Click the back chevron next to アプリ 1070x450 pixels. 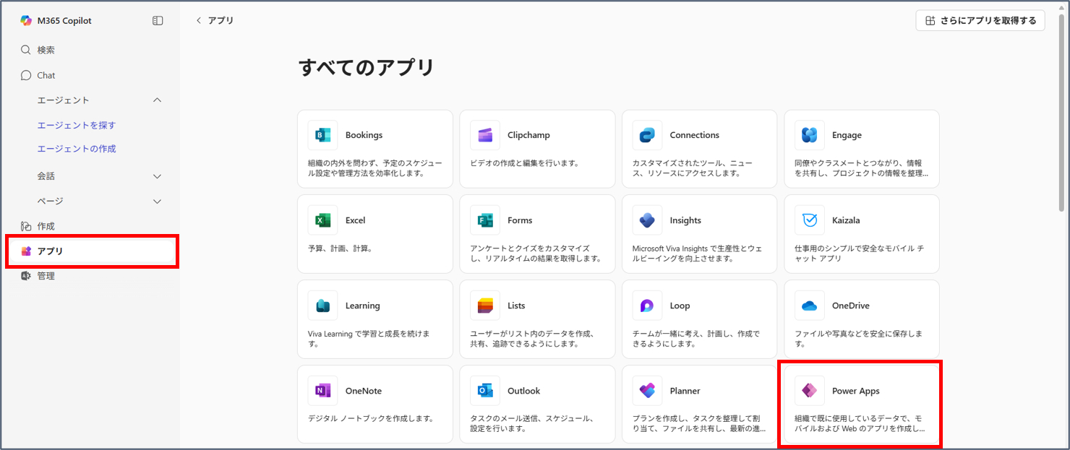[199, 20]
